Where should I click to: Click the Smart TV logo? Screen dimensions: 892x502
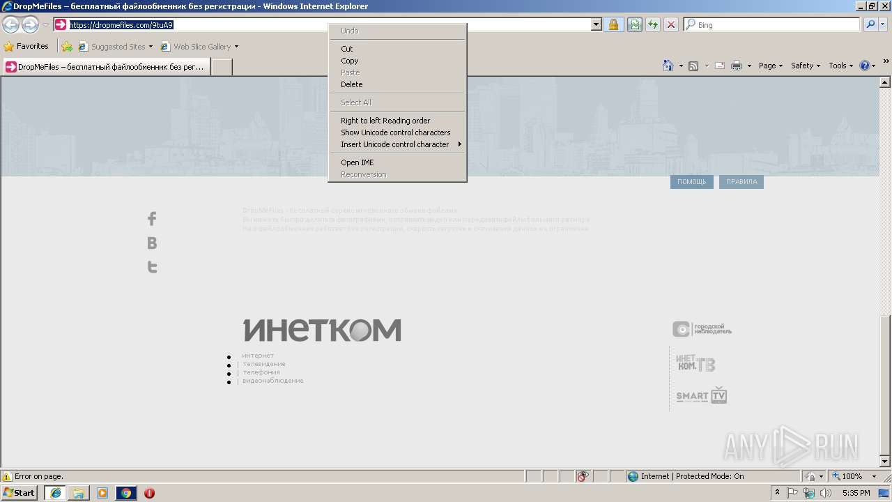point(702,395)
